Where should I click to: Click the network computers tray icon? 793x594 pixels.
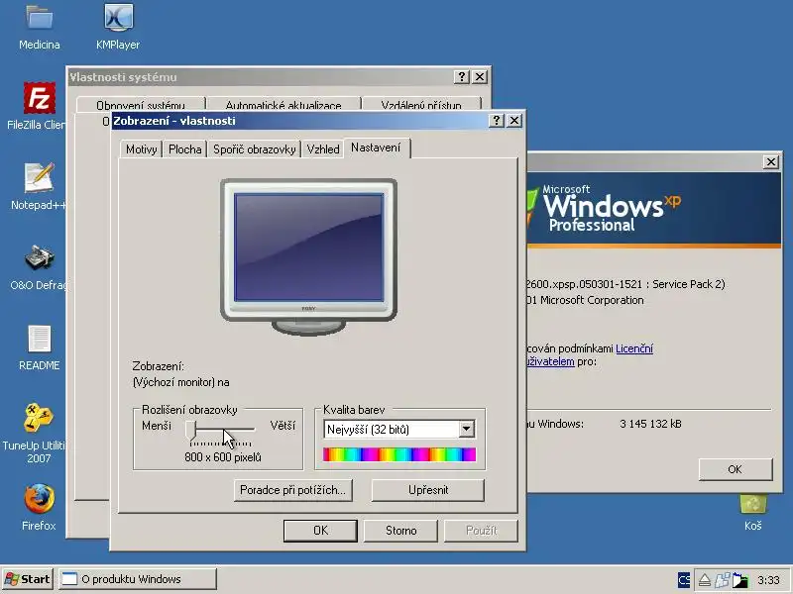[x=723, y=580]
